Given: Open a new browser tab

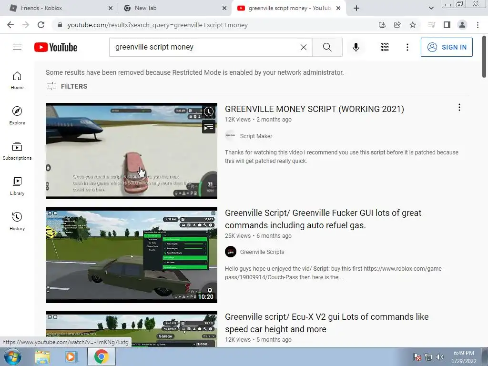Looking at the screenshot, I should (356, 9).
